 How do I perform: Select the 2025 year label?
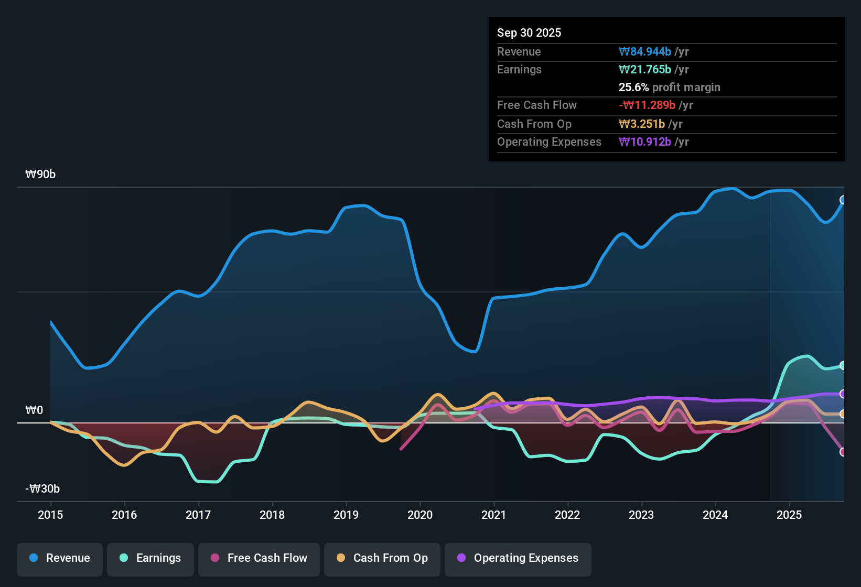tap(790, 516)
